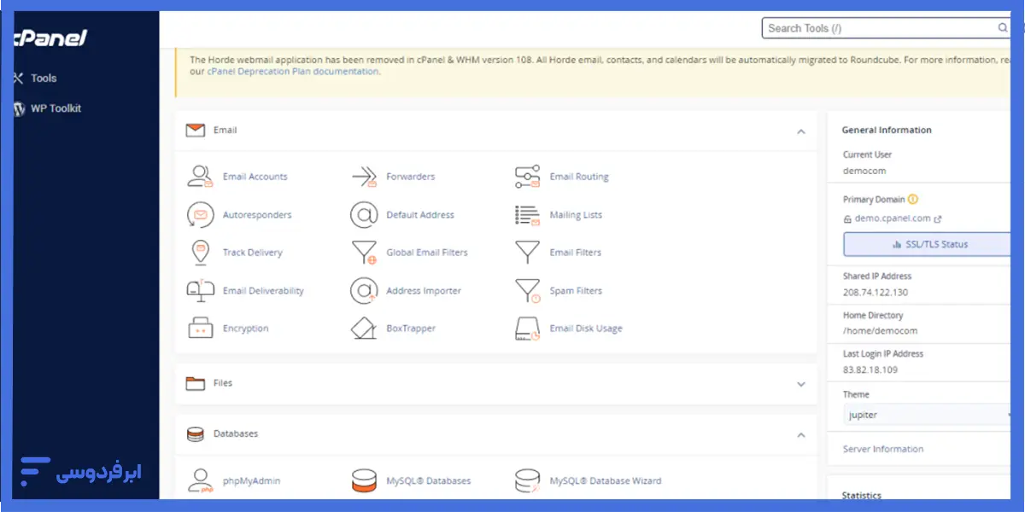Click the Spam Filters text link
The width and height of the screenshot is (1025, 512).
coord(576,291)
